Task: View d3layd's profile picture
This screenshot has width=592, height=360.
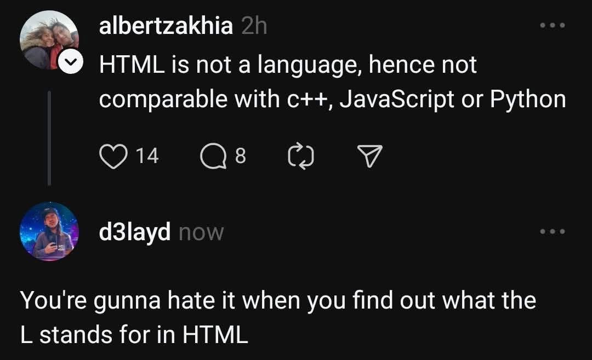Action: (49, 230)
